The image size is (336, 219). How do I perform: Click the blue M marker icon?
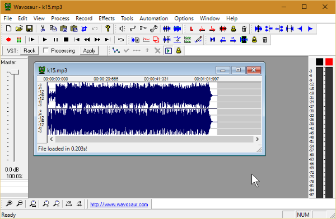tap(212, 40)
